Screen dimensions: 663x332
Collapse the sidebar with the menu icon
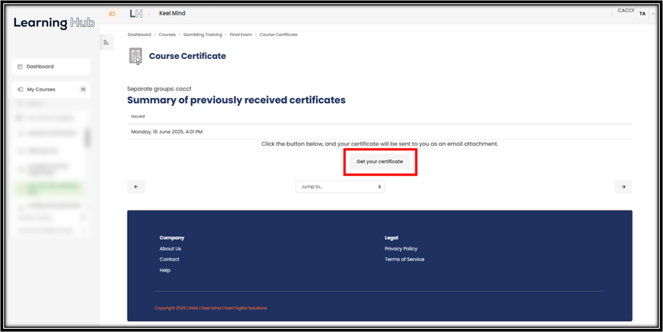[x=106, y=42]
